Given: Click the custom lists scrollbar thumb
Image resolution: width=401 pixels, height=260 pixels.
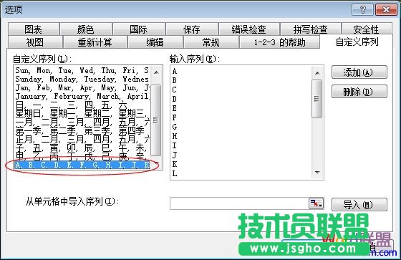Looking at the screenshot, I should (x=156, y=120).
